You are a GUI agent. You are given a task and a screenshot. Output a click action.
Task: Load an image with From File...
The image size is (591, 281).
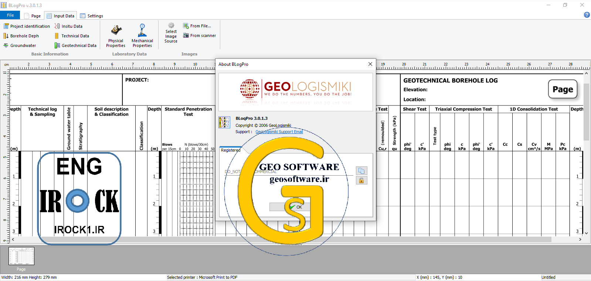197,26
